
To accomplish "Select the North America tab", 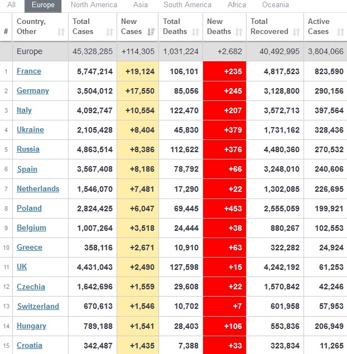I will point(94,5).
